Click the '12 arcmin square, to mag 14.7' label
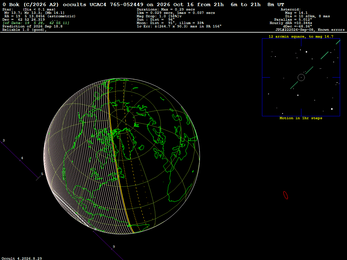Screen dimensions: 347x260 click(301, 37)
